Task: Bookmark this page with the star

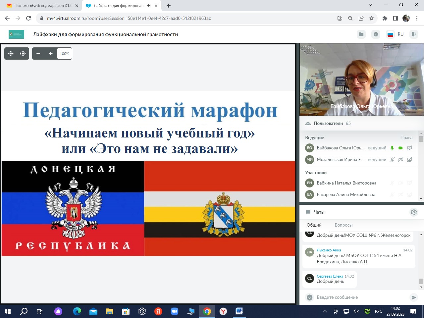Action: [372, 18]
